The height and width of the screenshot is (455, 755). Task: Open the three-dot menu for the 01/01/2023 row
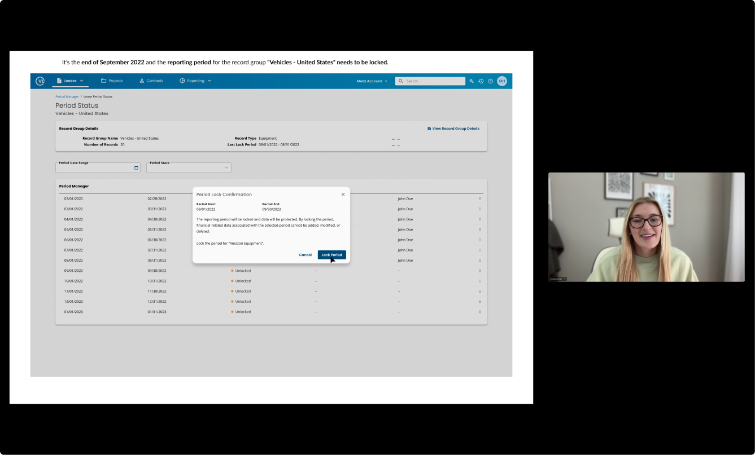click(480, 312)
